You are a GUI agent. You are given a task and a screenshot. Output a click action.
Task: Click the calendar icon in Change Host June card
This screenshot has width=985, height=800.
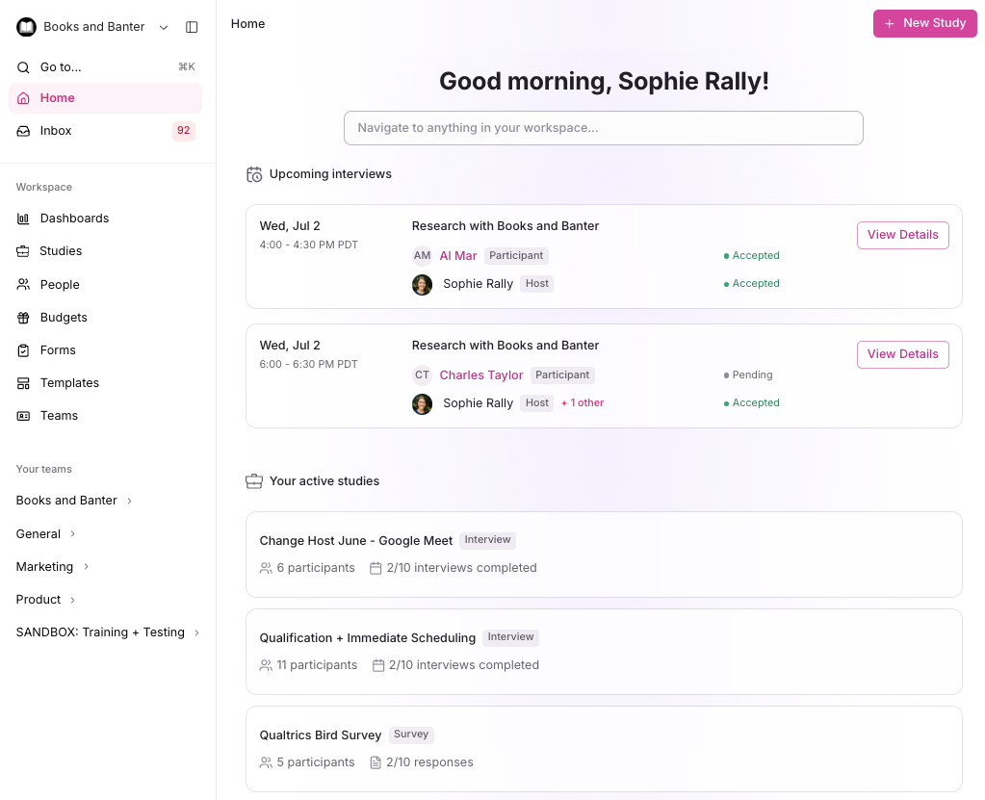click(376, 568)
